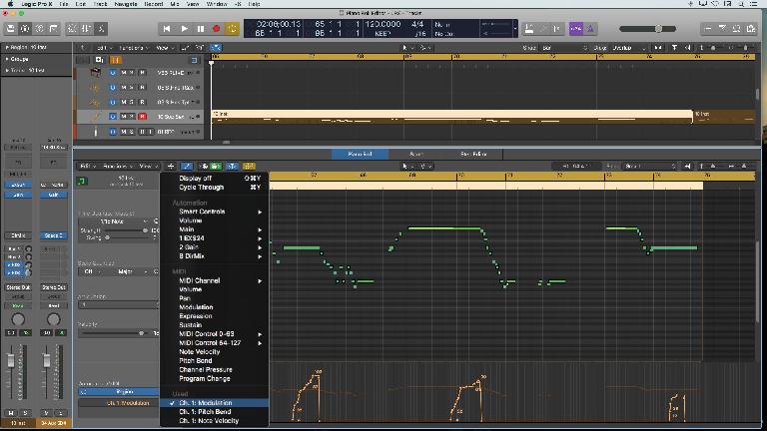Click the first channel strip's Read automation button
Viewport: 767px width, 431px height.
[x=18, y=306]
